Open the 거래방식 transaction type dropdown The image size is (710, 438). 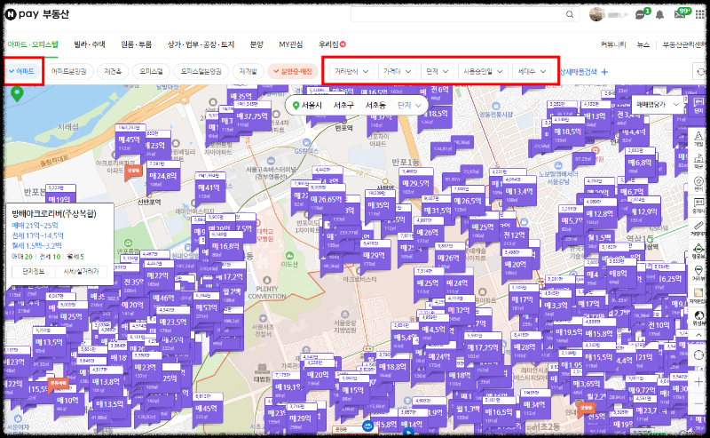pos(351,71)
